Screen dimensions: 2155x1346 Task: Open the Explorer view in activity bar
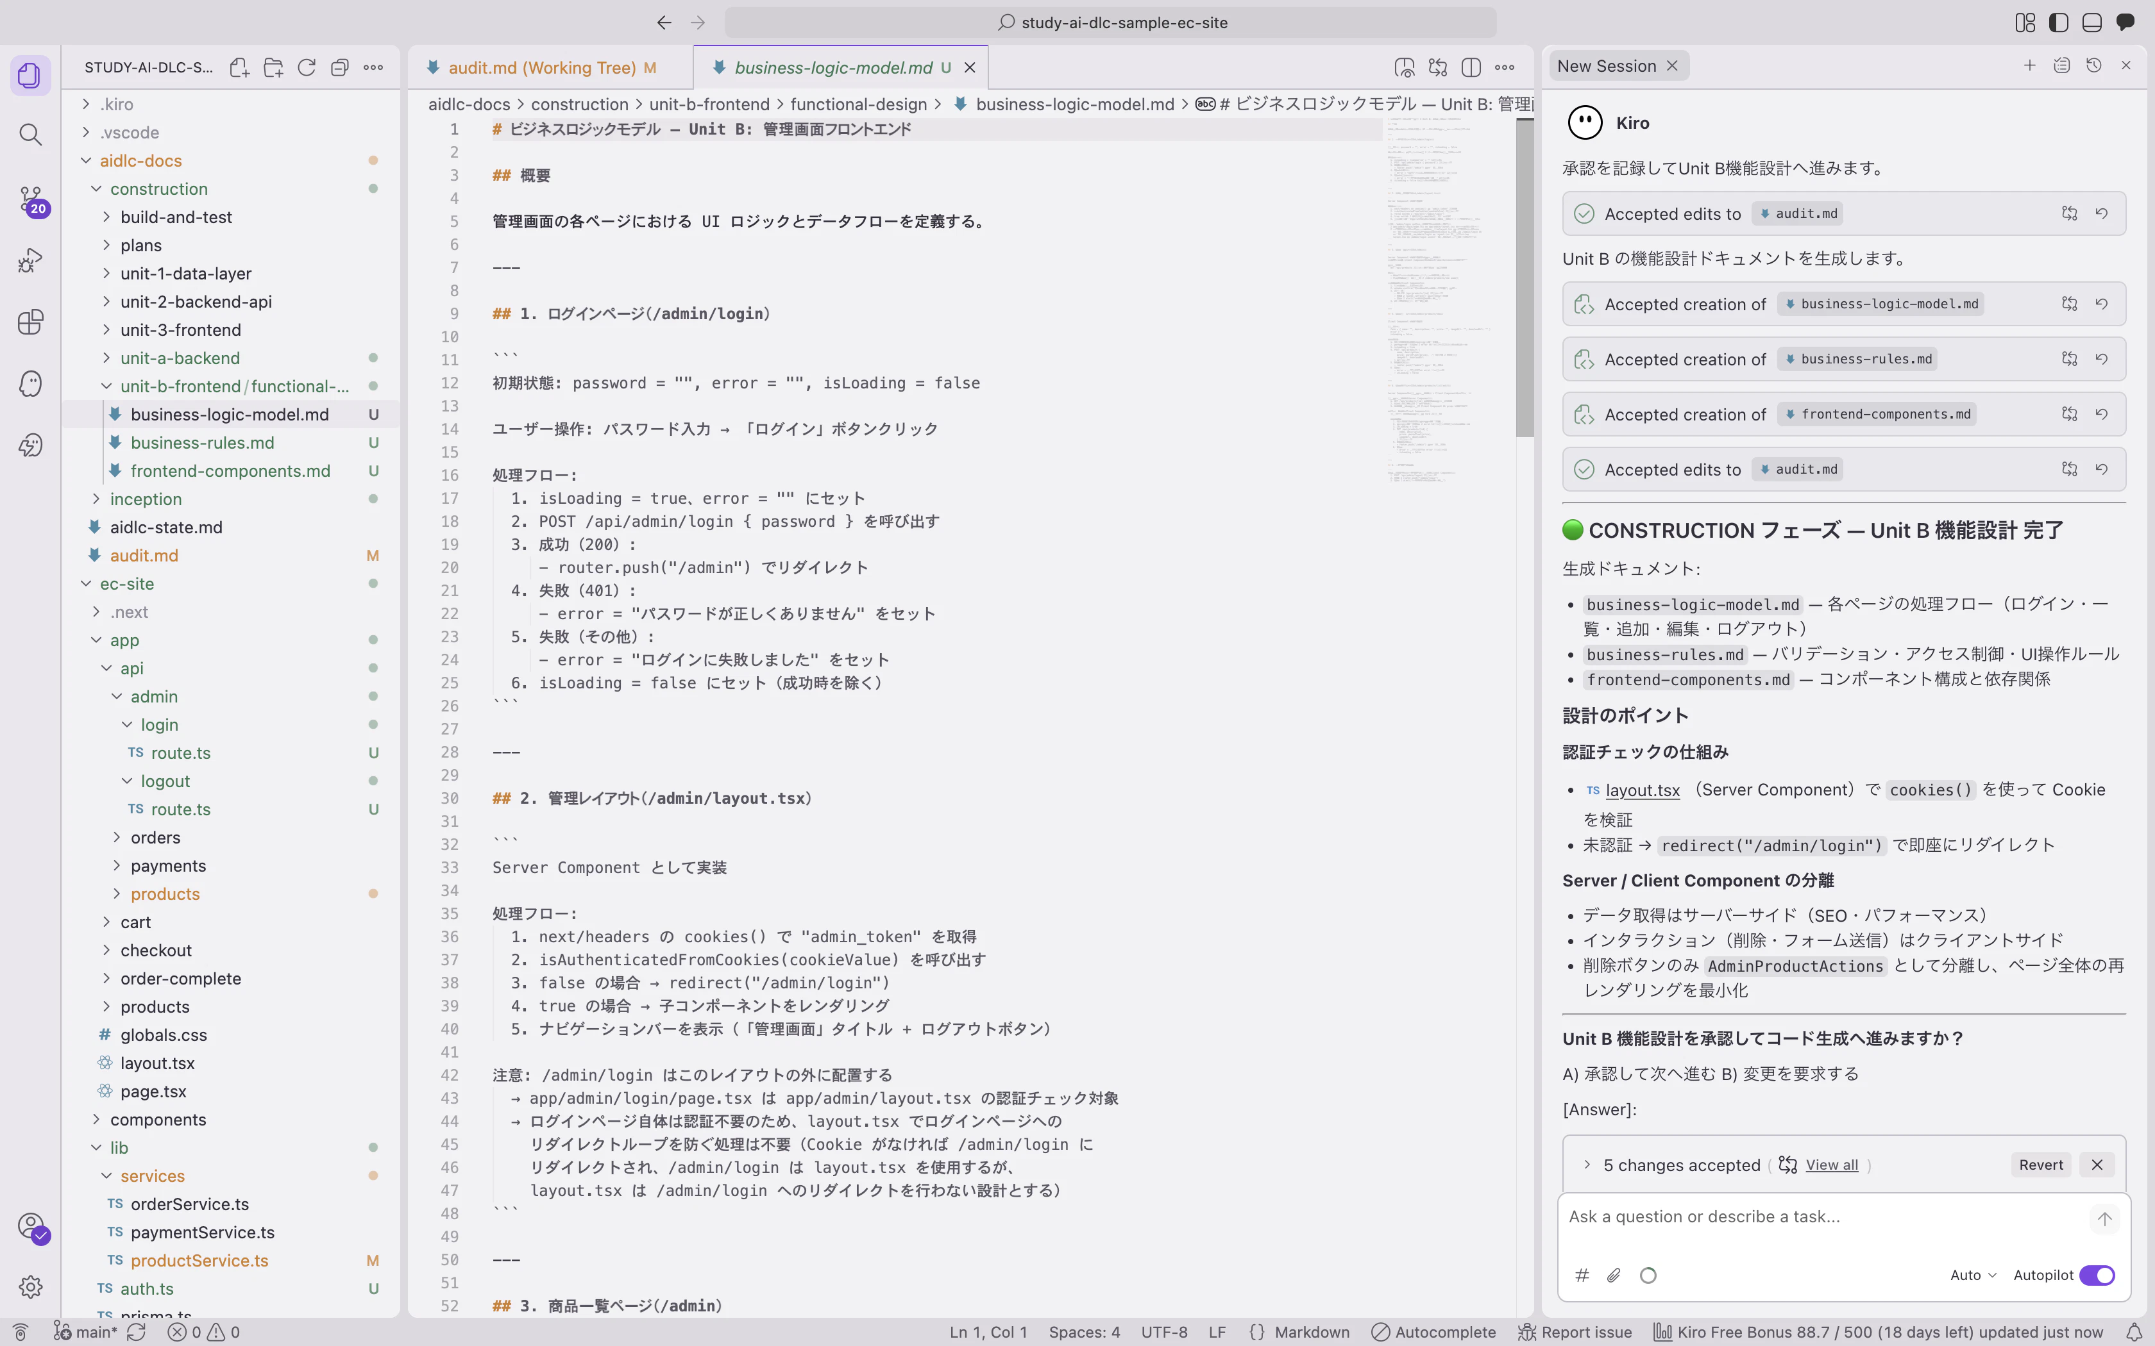point(30,75)
